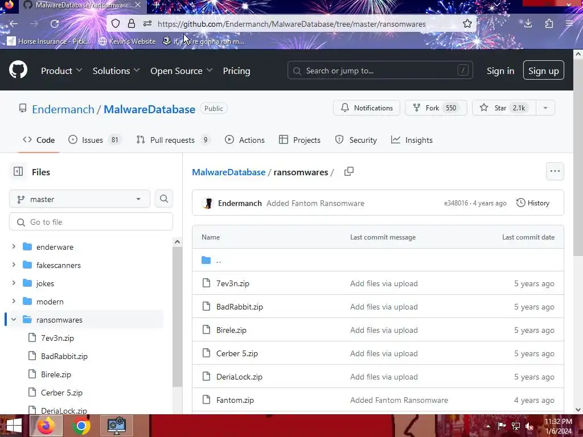
Task: Open the Pull requests tab
Action: pyautogui.click(x=173, y=140)
